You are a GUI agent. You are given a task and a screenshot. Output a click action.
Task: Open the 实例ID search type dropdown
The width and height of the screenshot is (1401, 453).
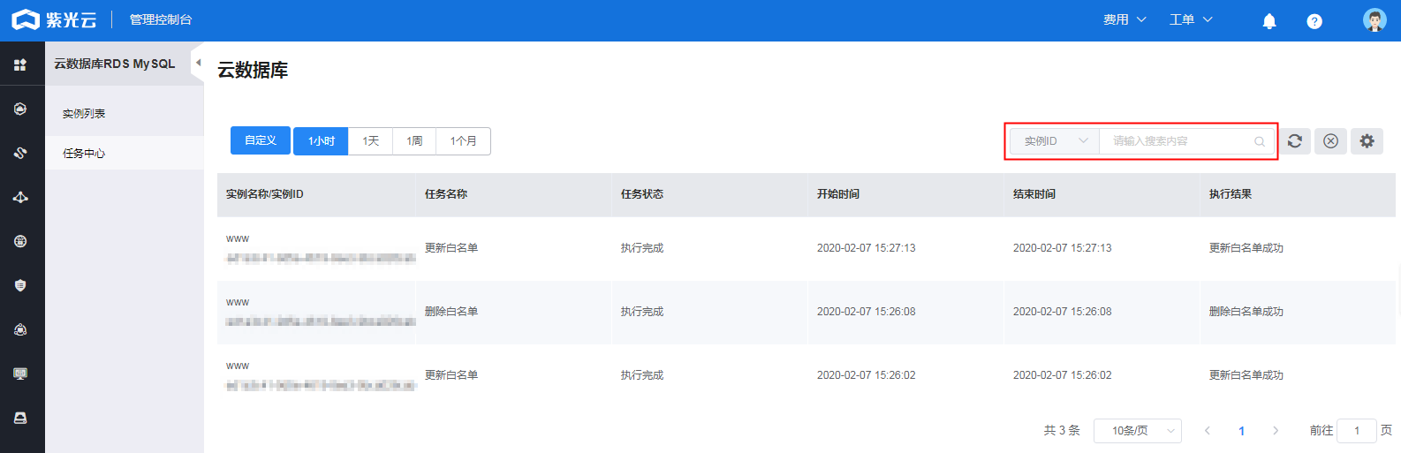point(1055,141)
